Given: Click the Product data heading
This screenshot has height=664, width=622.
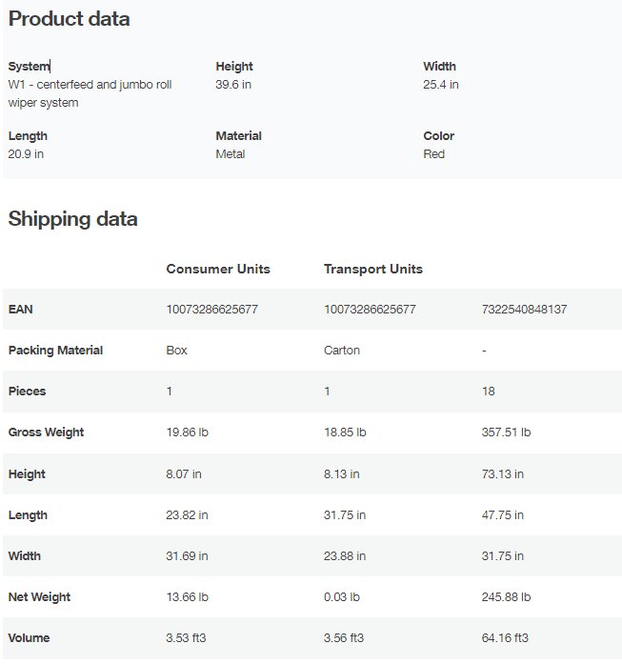Looking at the screenshot, I should (69, 19).
